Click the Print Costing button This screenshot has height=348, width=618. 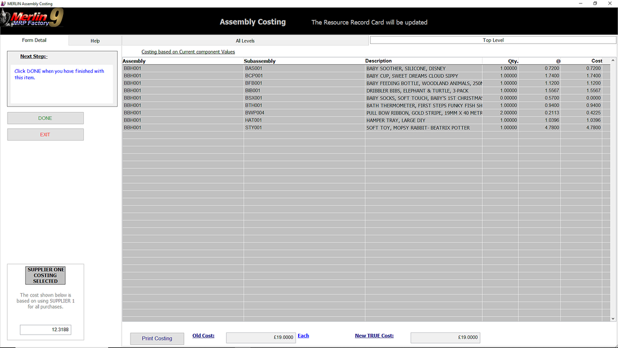point(157,338)
